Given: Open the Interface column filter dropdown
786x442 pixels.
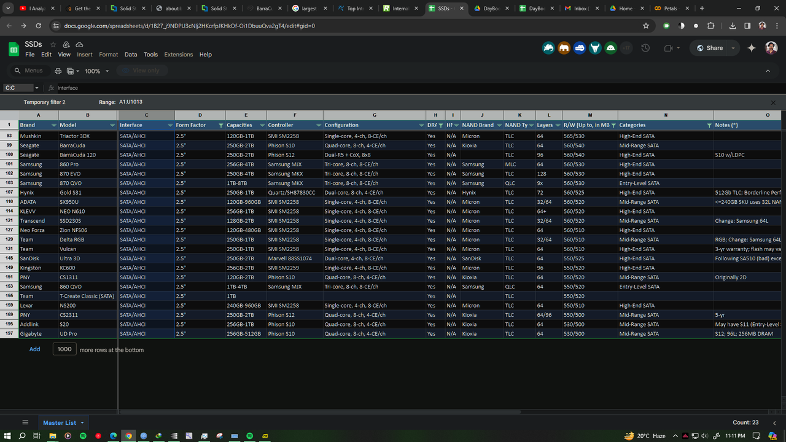Looking at the screenshot, I should point(170,125).
